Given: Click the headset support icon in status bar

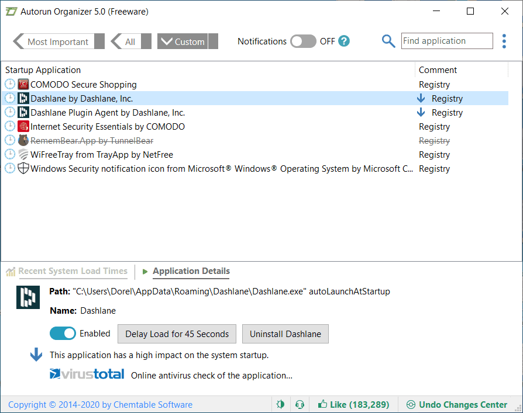Looking at the screenshot, I should point(300,405).
